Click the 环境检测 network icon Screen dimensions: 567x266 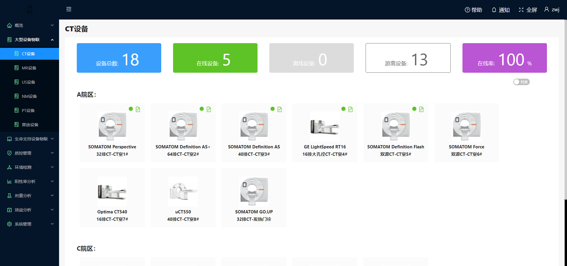[x=9, y=167]
